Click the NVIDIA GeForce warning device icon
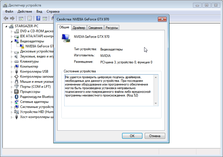 [22, 46]
